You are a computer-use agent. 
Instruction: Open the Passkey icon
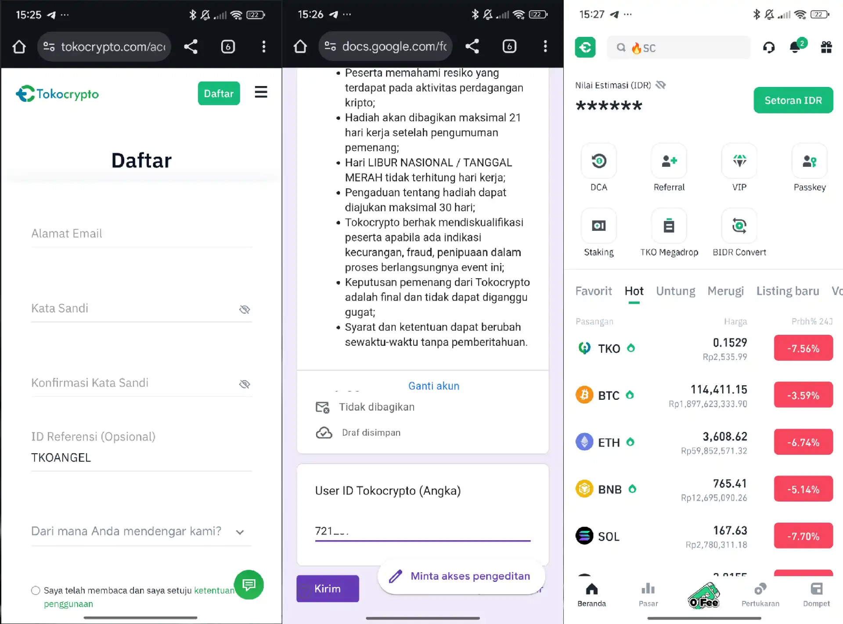click(810, 161)
